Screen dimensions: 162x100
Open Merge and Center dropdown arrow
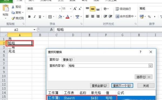(x=135, y=16)
